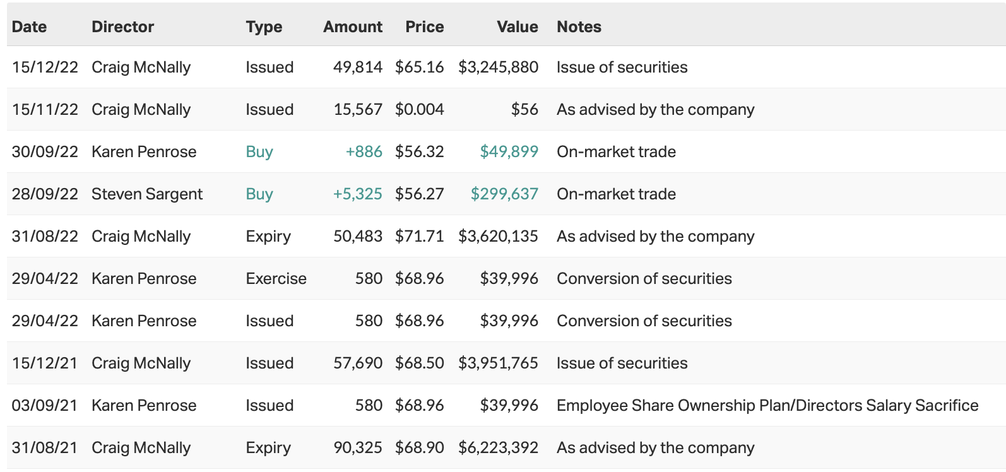Click the $0.004 price cell
Image resolution: width=1006 pixels, height=472 pixels.
[x=419, y=109]
